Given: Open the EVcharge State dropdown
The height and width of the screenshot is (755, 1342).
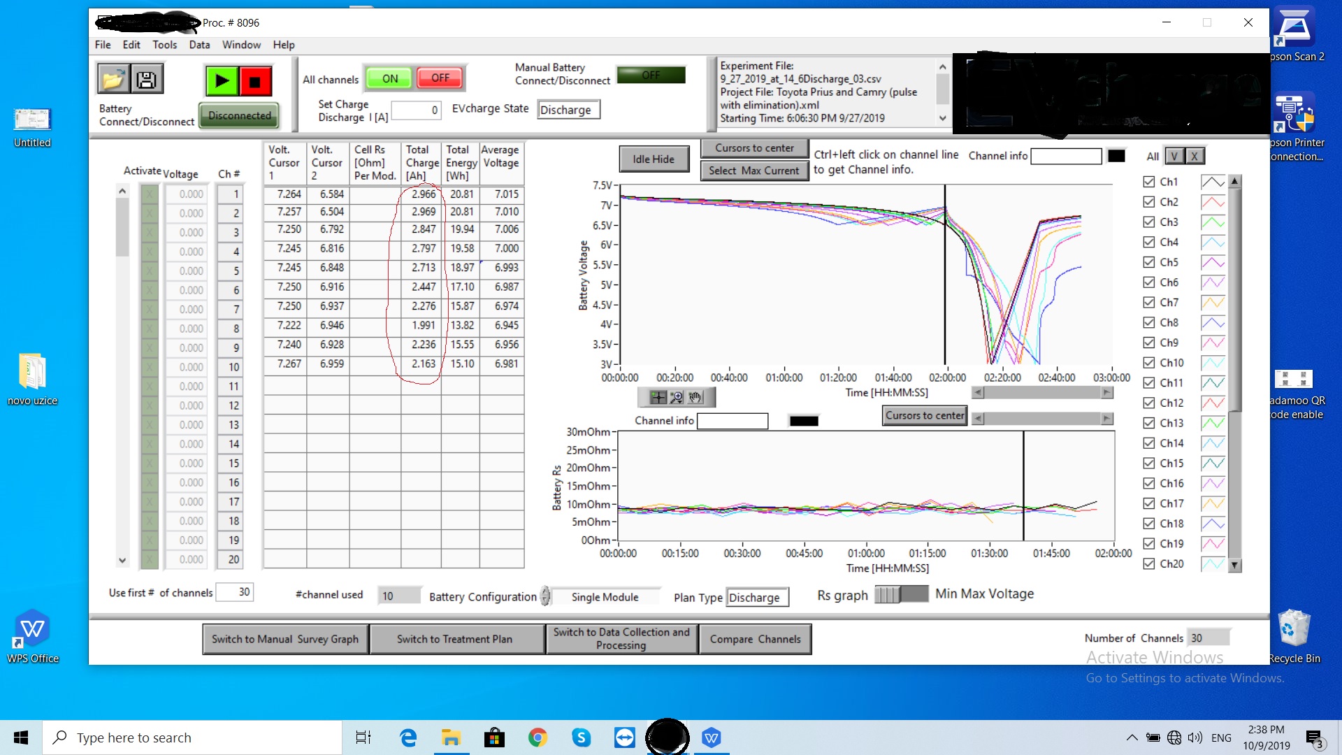Looking at the screenshot, I should 568,110.
